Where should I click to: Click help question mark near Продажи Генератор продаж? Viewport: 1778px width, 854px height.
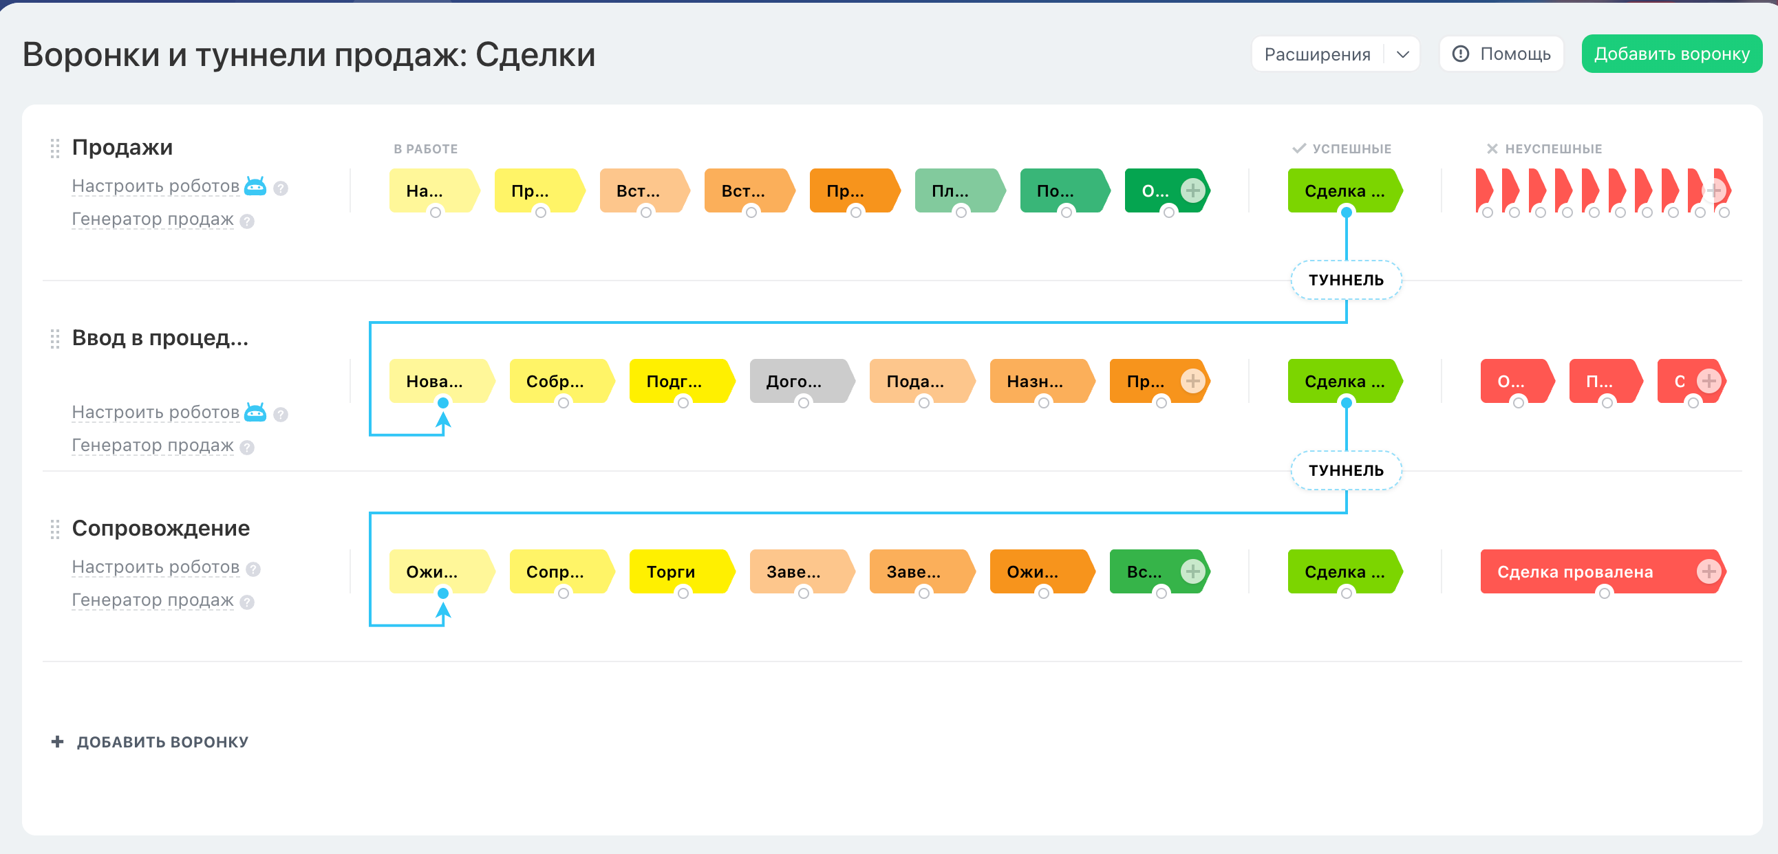pyautogui.click(x=247, y=221)
